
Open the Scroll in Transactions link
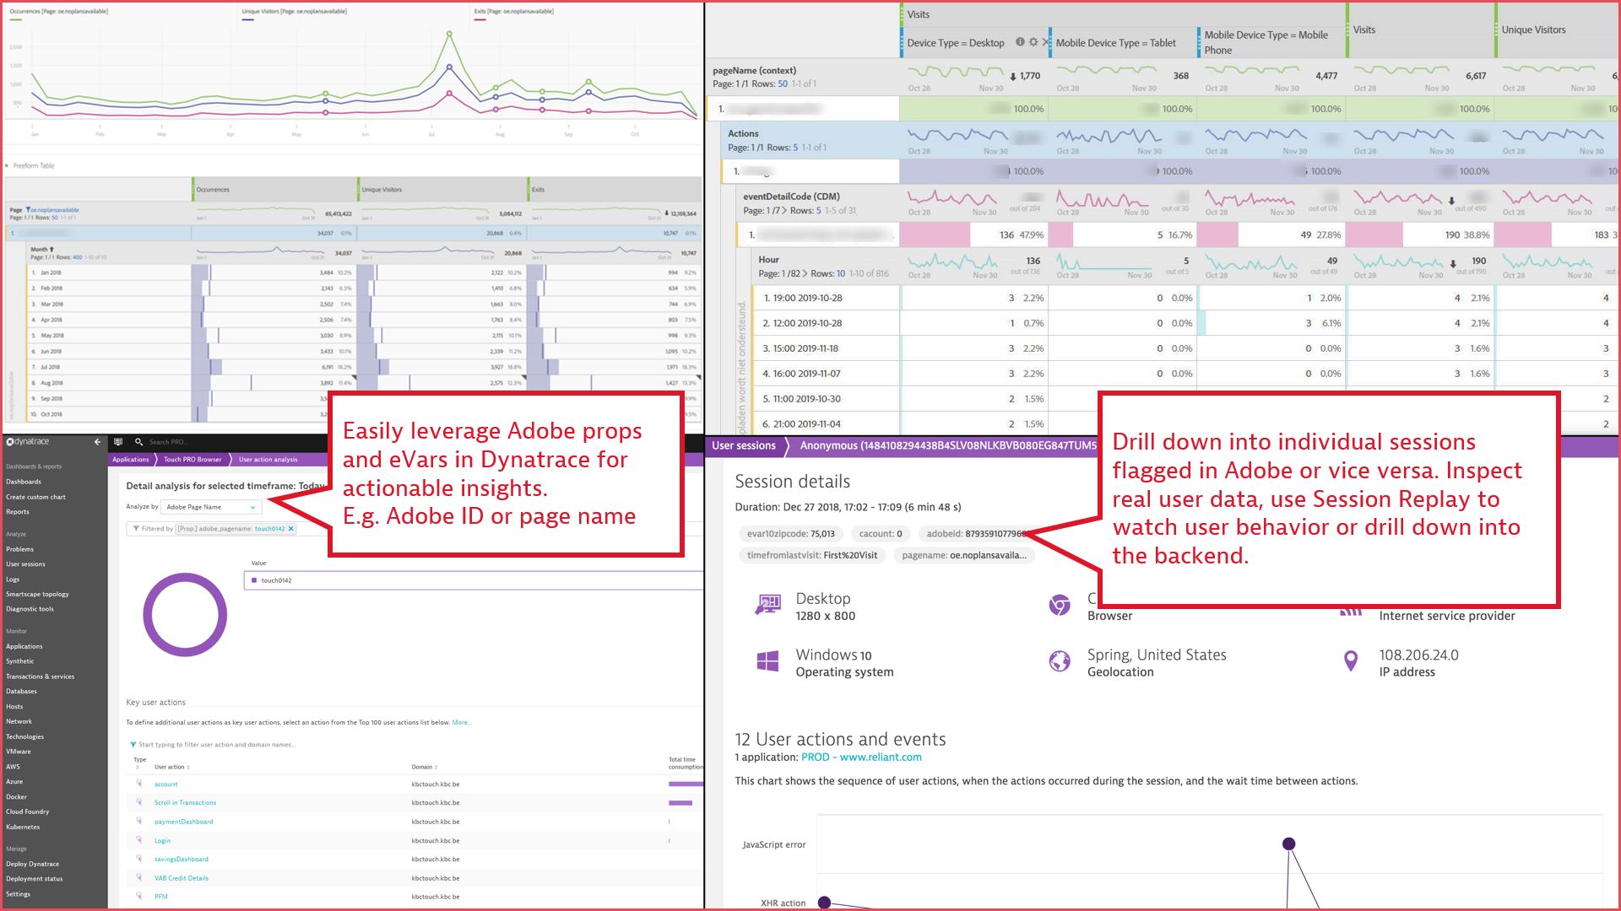click(186, 803)
